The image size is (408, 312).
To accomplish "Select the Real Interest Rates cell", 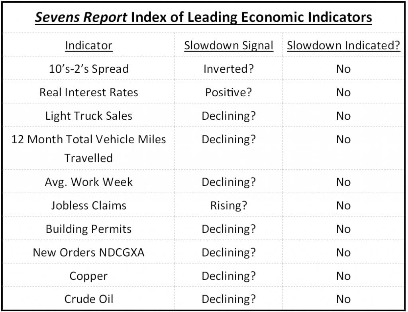I will click(x=88, y=92).
